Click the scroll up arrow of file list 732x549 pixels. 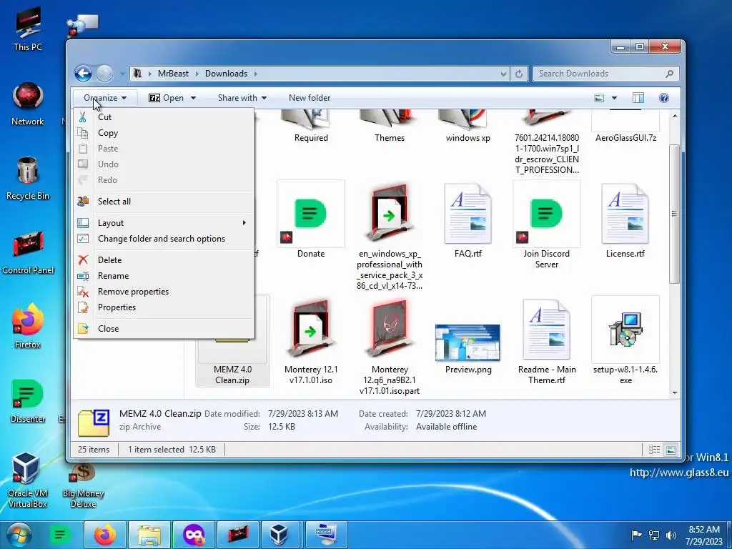pyautogui.click(x=675, y=115)
